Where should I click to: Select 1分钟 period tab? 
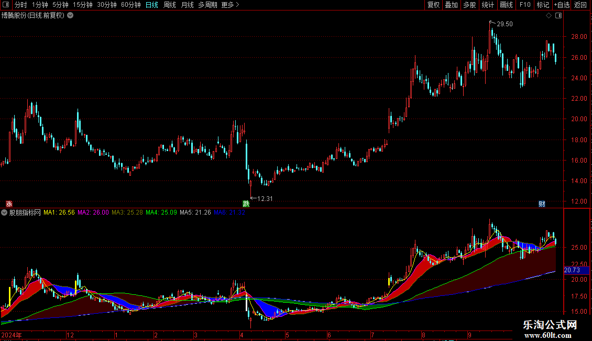click(40, 5)
